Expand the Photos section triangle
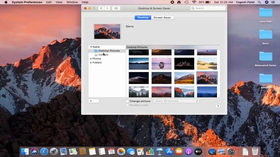Viewport: 280px width, 157px height. tap(91, 58)
